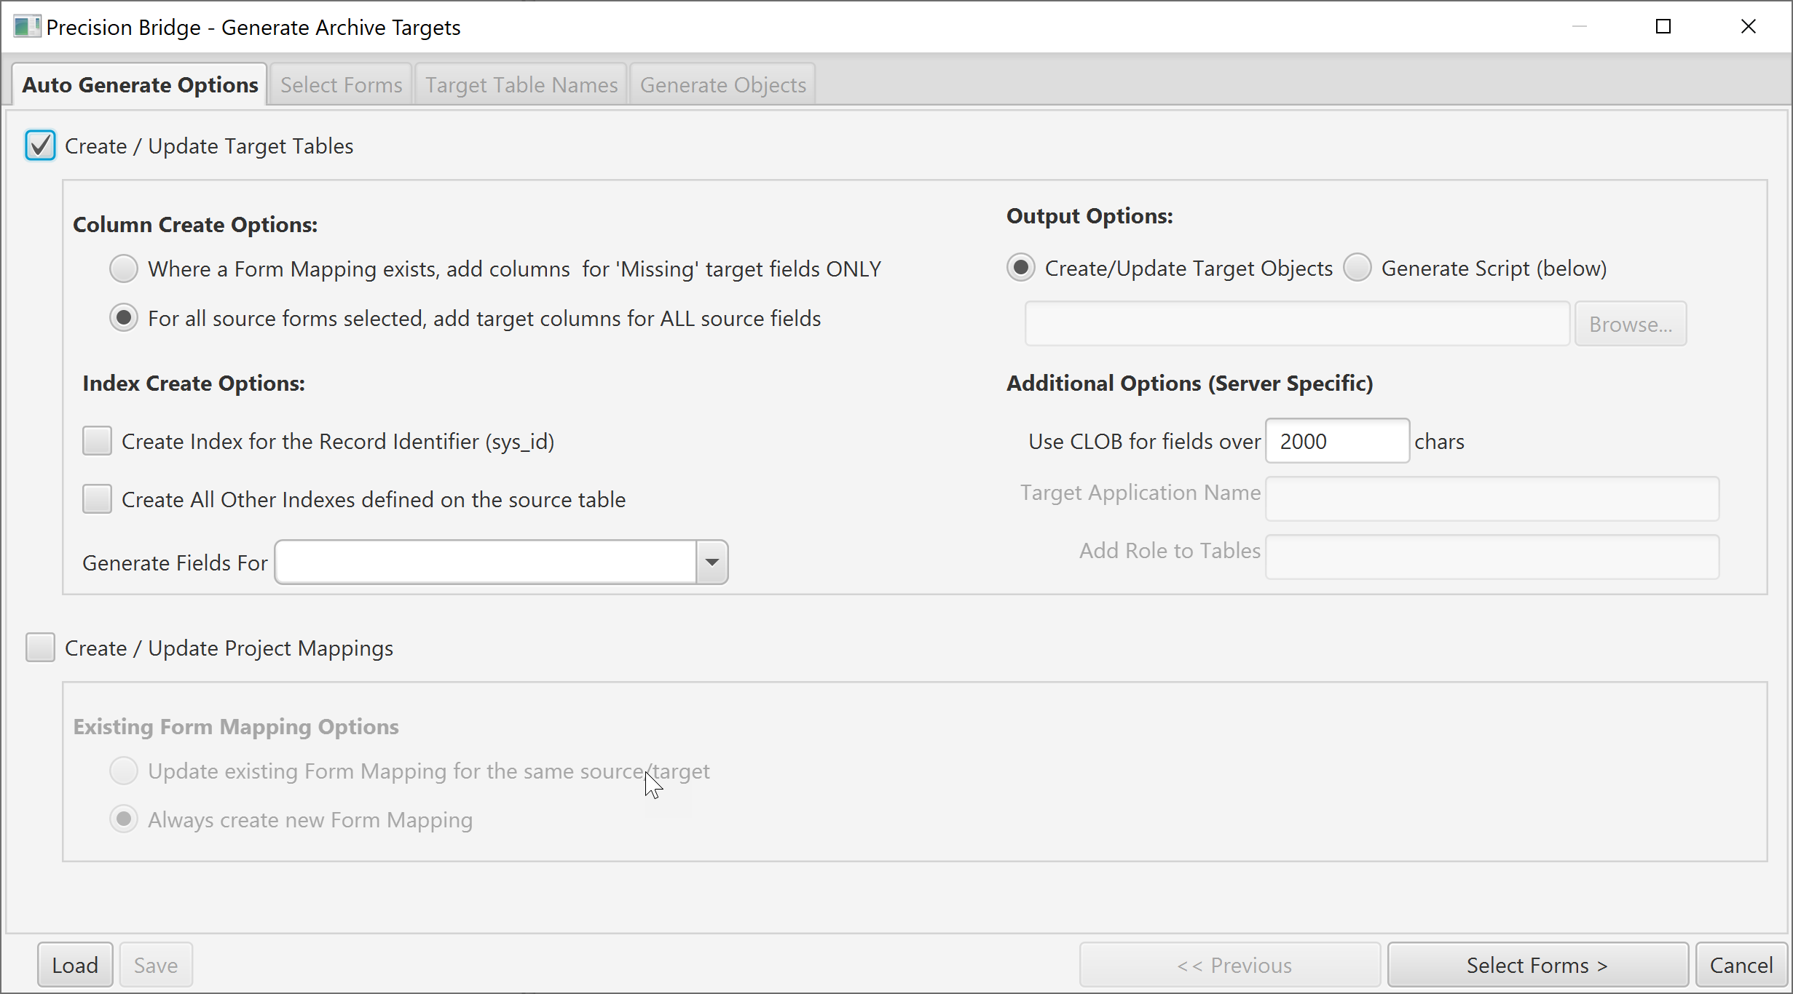Switch to the Select Forms tab
Screen dimensions: 1793x994
[x=341, y=84]
